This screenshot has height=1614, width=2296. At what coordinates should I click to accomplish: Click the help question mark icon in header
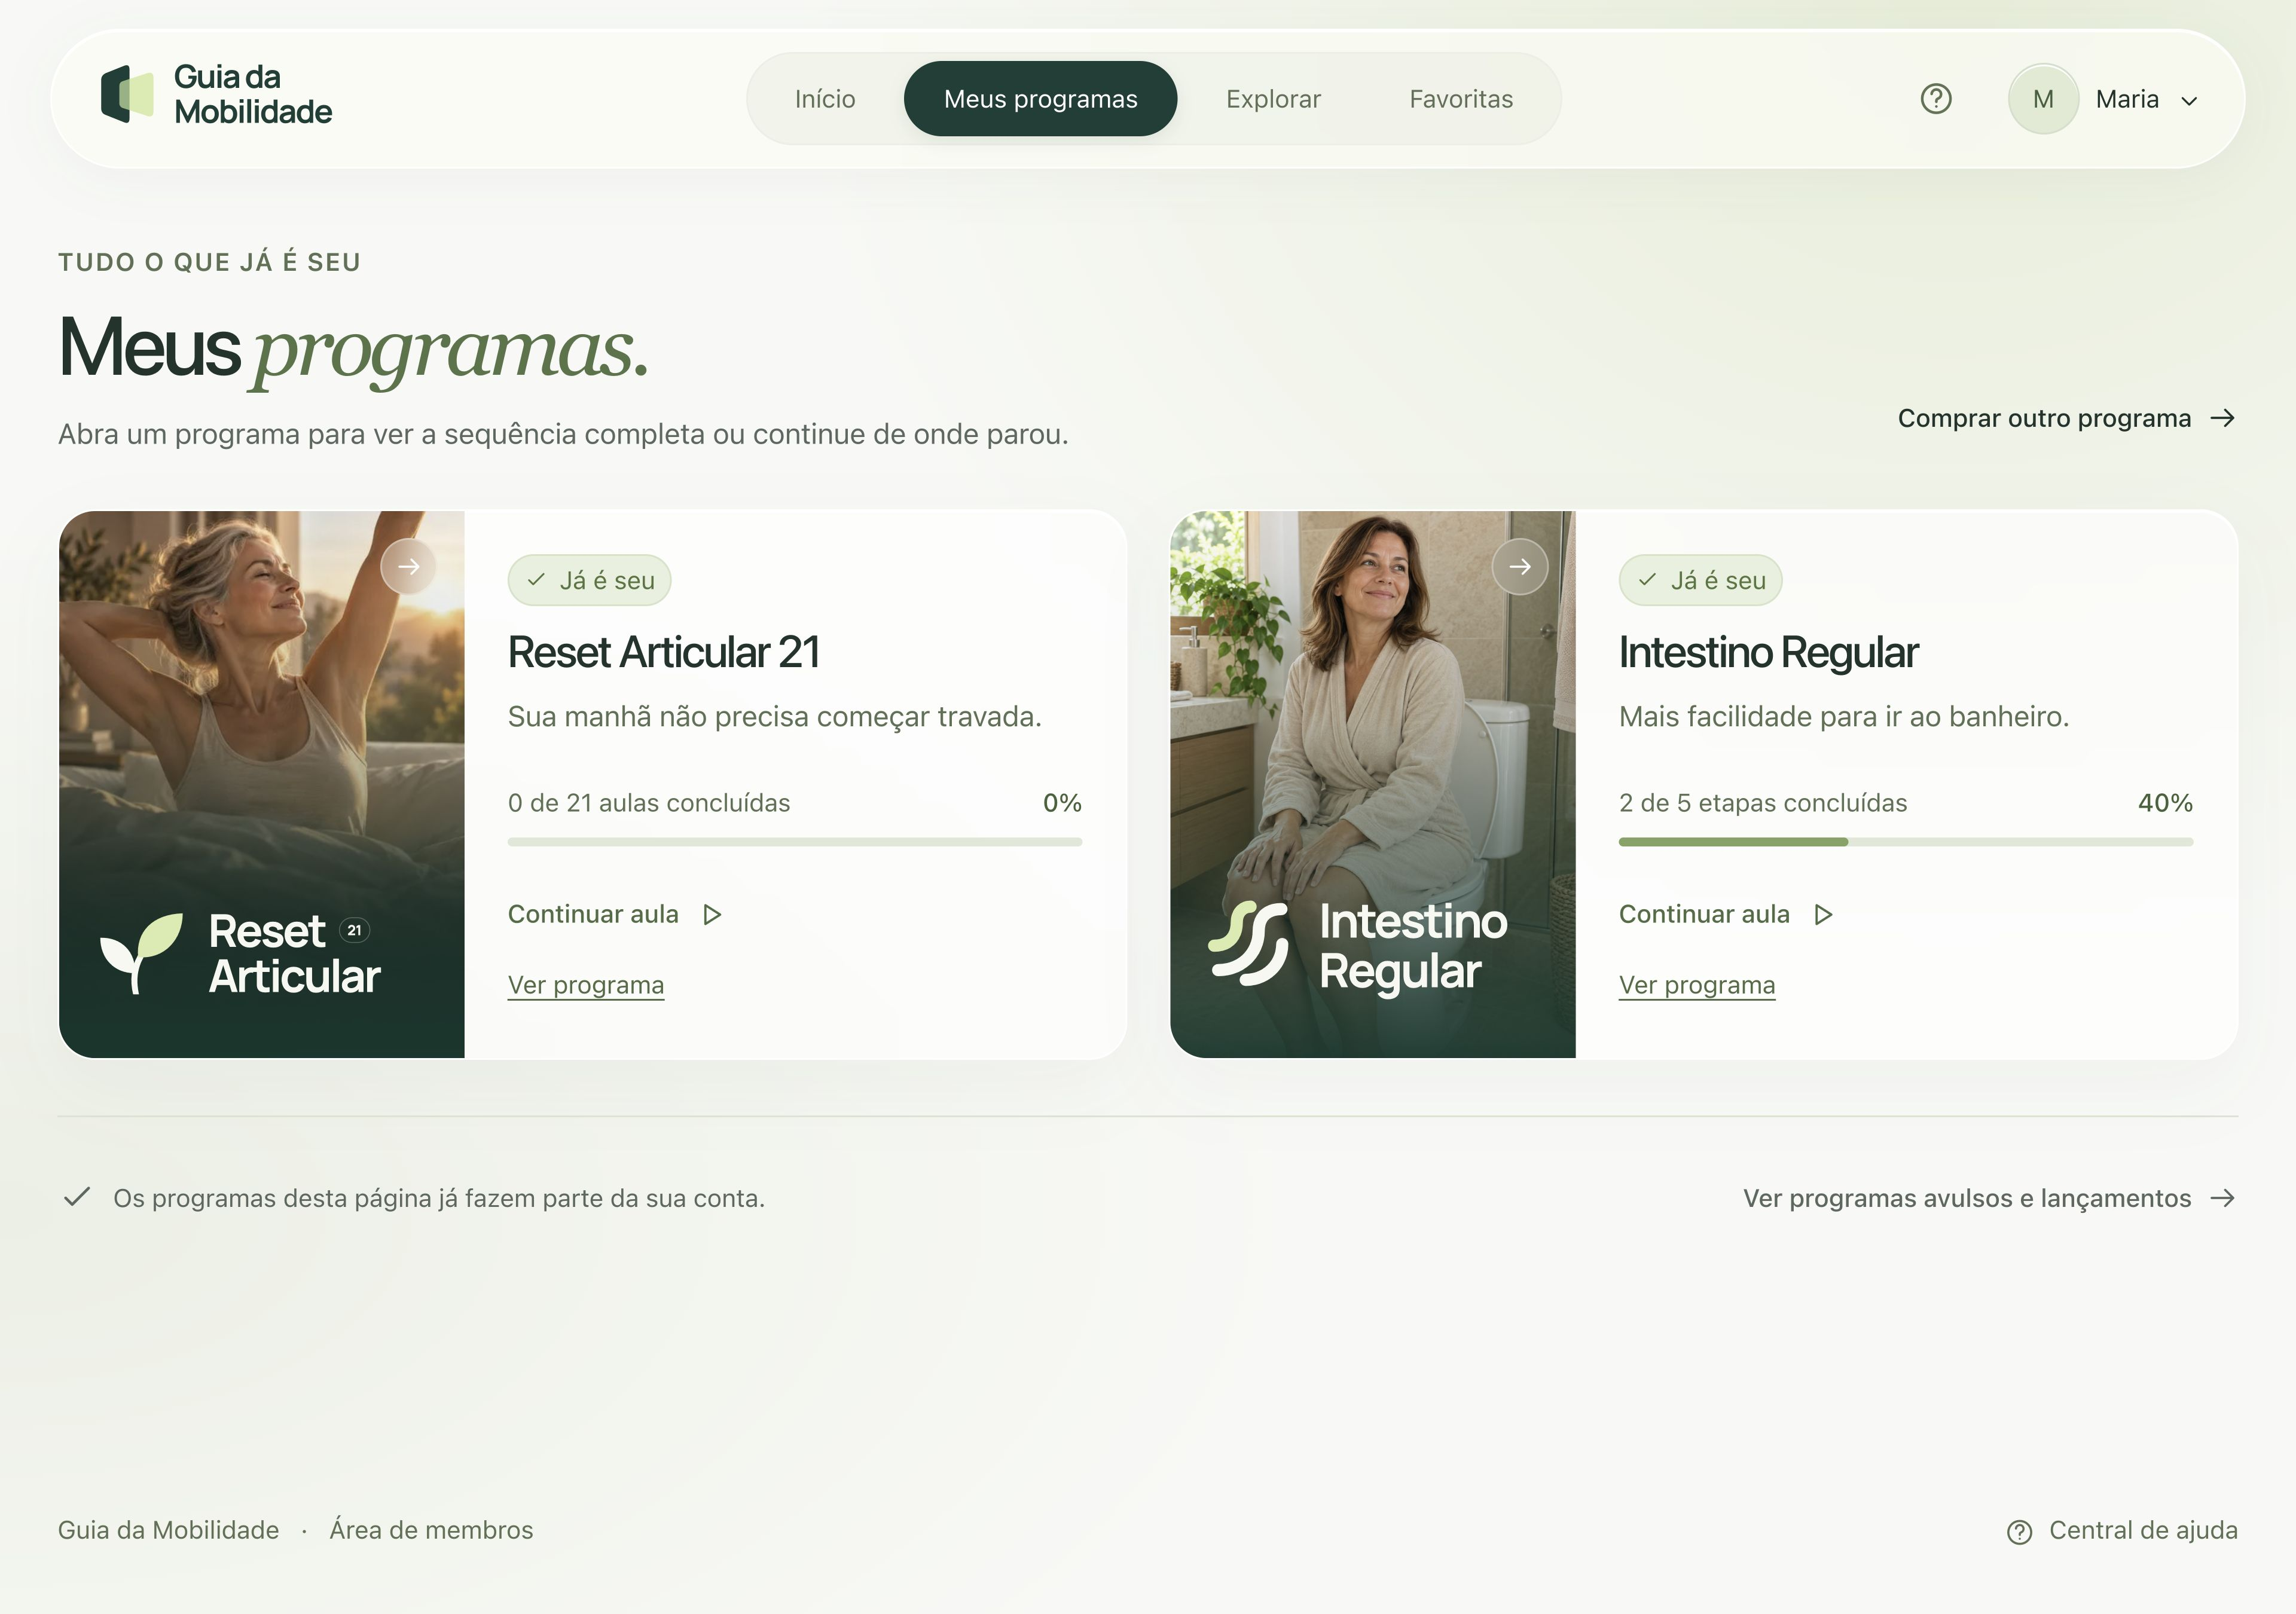pos(1936,99)
